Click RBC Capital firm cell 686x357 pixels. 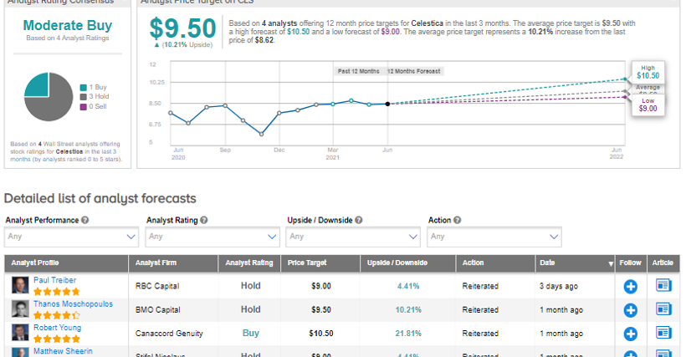point(157,286)
